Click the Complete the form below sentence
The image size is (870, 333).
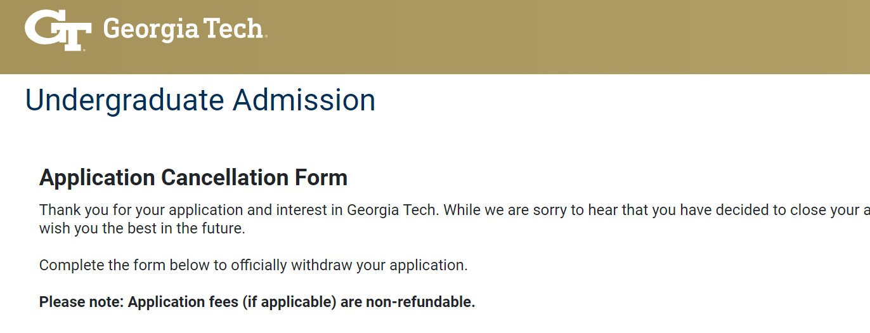(x=253, y=265)
